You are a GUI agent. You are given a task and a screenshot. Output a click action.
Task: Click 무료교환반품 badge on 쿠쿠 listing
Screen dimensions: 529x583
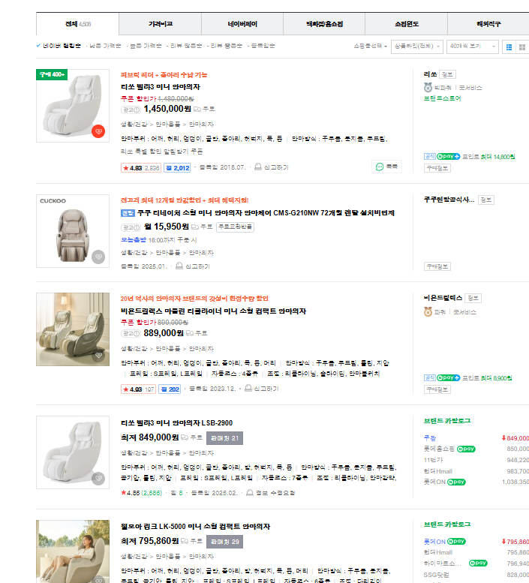[235, 227]
